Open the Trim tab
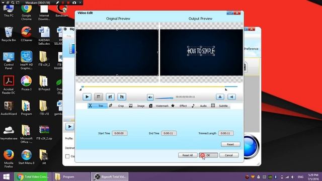Screen dimensions: 322x181 point(98,106)
